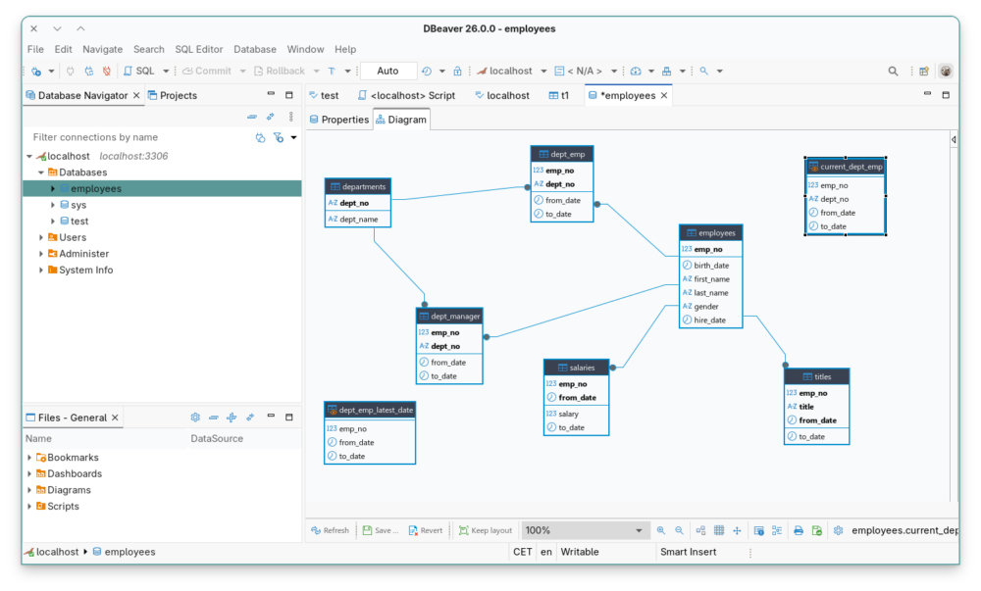
Task: Open Database Navigator three-dot view menu
Action: pos(291,117)
